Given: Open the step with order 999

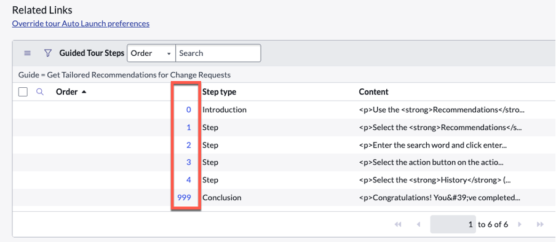Looking at the screenshot, I should point(185,198).
